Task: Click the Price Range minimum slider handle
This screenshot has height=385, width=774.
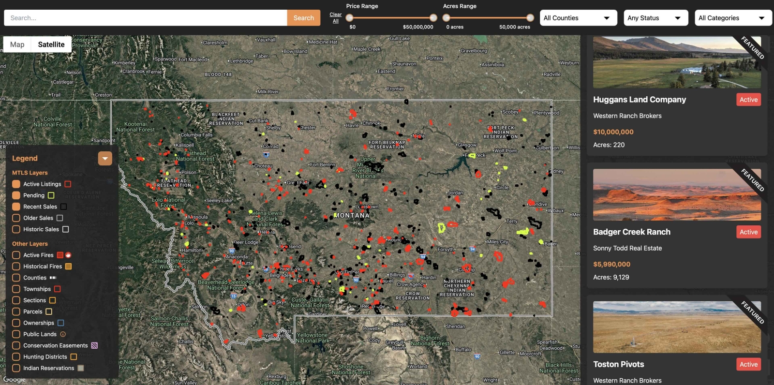Action: coord(349,18)
